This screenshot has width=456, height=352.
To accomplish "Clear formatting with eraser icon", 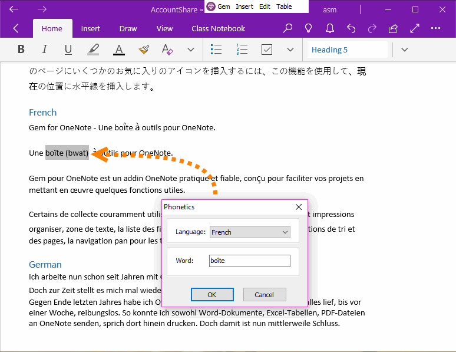I will [x=167, y=50].
